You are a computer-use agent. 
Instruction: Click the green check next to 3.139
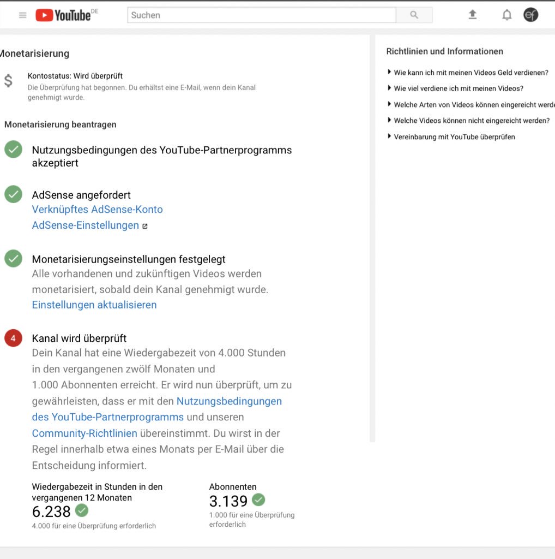pos(258,499)
